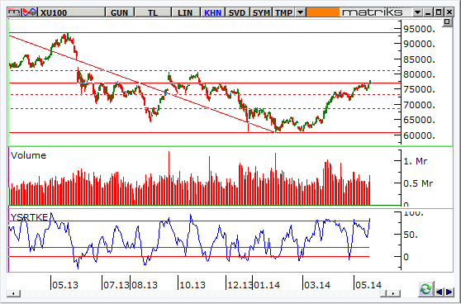Click the 08.13 date label

(145, 285)
